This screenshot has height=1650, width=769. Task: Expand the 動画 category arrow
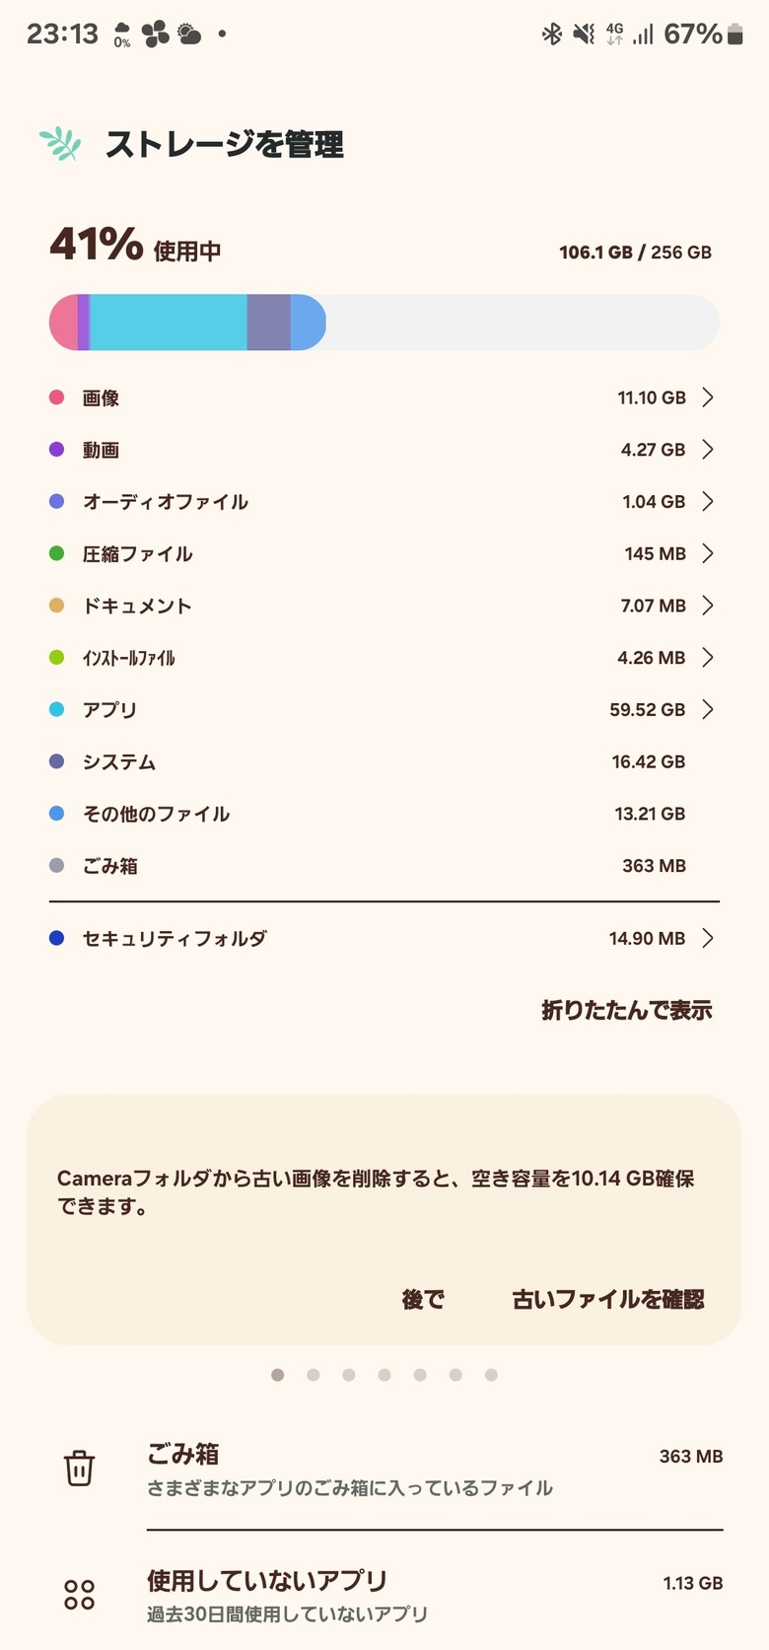pos(708,450)
